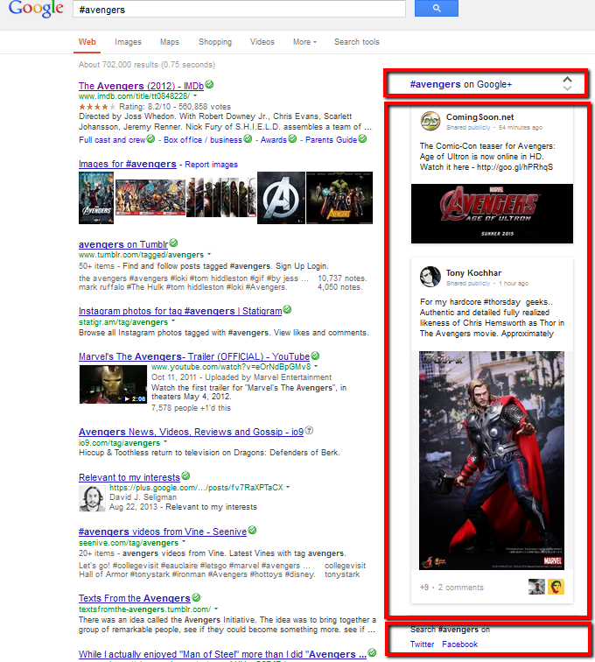Viewport: 595px width, 662px height.
Task: Click first Avengers movie poster thumbnail
Action: pos(96,198)
